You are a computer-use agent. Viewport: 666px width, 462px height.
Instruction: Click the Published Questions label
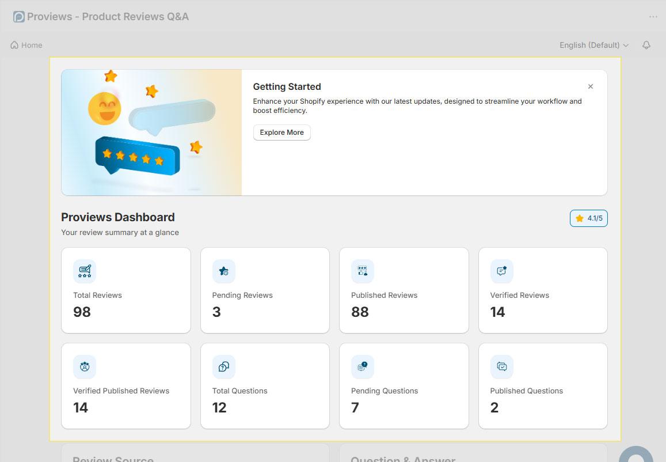(x=526, y=391)
